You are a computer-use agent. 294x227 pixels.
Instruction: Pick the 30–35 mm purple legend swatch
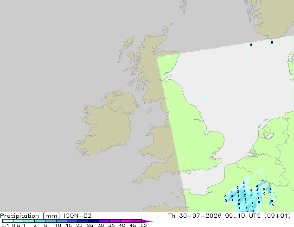[104, 221]
